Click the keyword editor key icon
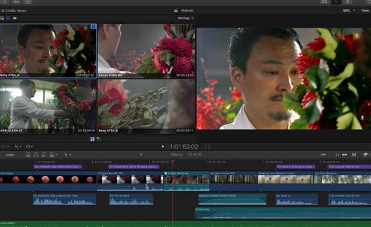Viewport: 371px width, 227px height. click(x=15, y=2)
